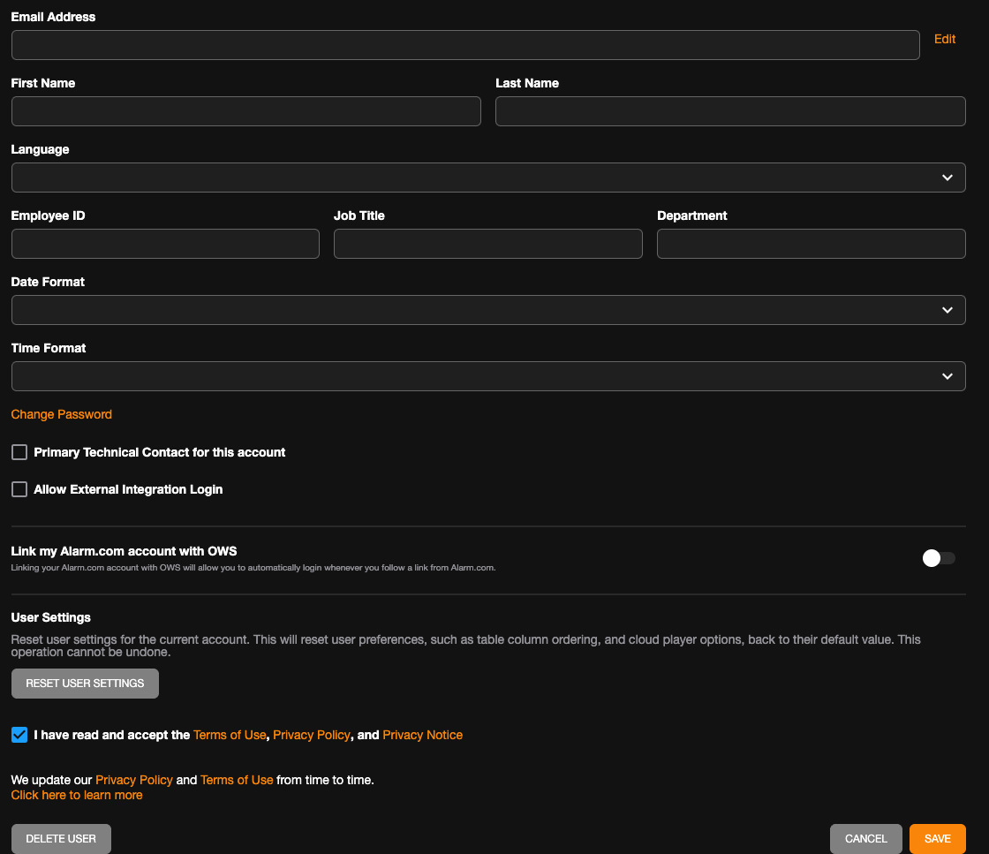Click the Cancel button
This screenshot has width=989, height=854.
pos(866,838)
